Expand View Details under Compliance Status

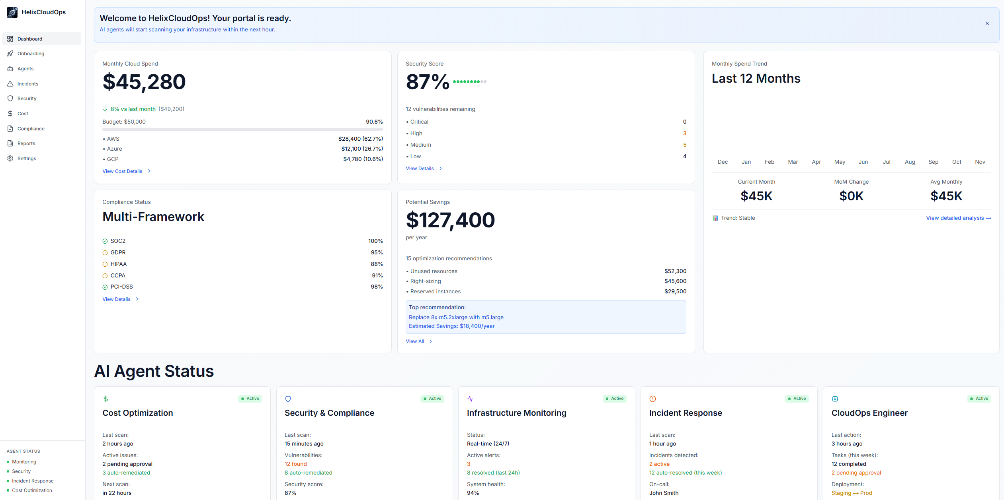tap(117, 299)
